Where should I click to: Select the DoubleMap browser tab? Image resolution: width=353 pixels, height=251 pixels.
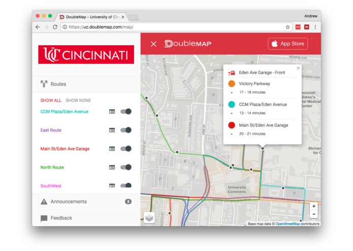tap(92, 17)
